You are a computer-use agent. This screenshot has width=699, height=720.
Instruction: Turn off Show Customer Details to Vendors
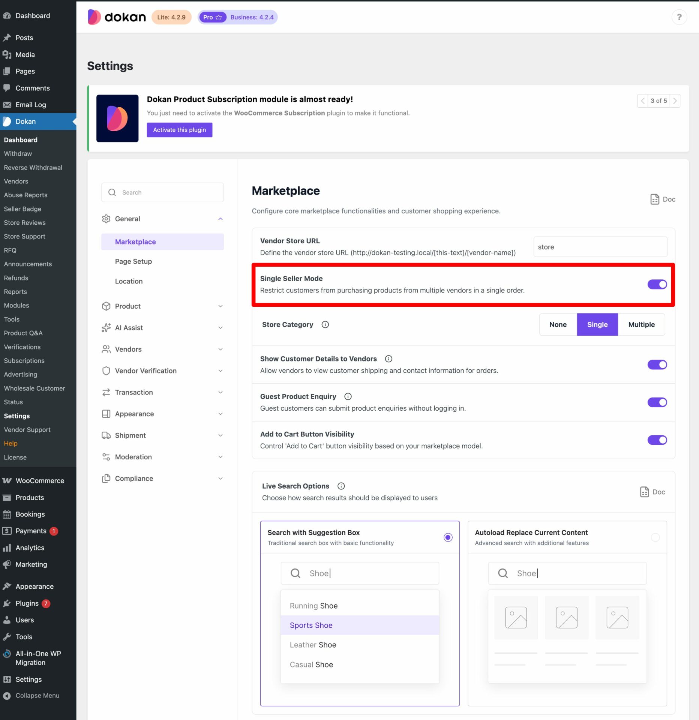pos(657,364)
